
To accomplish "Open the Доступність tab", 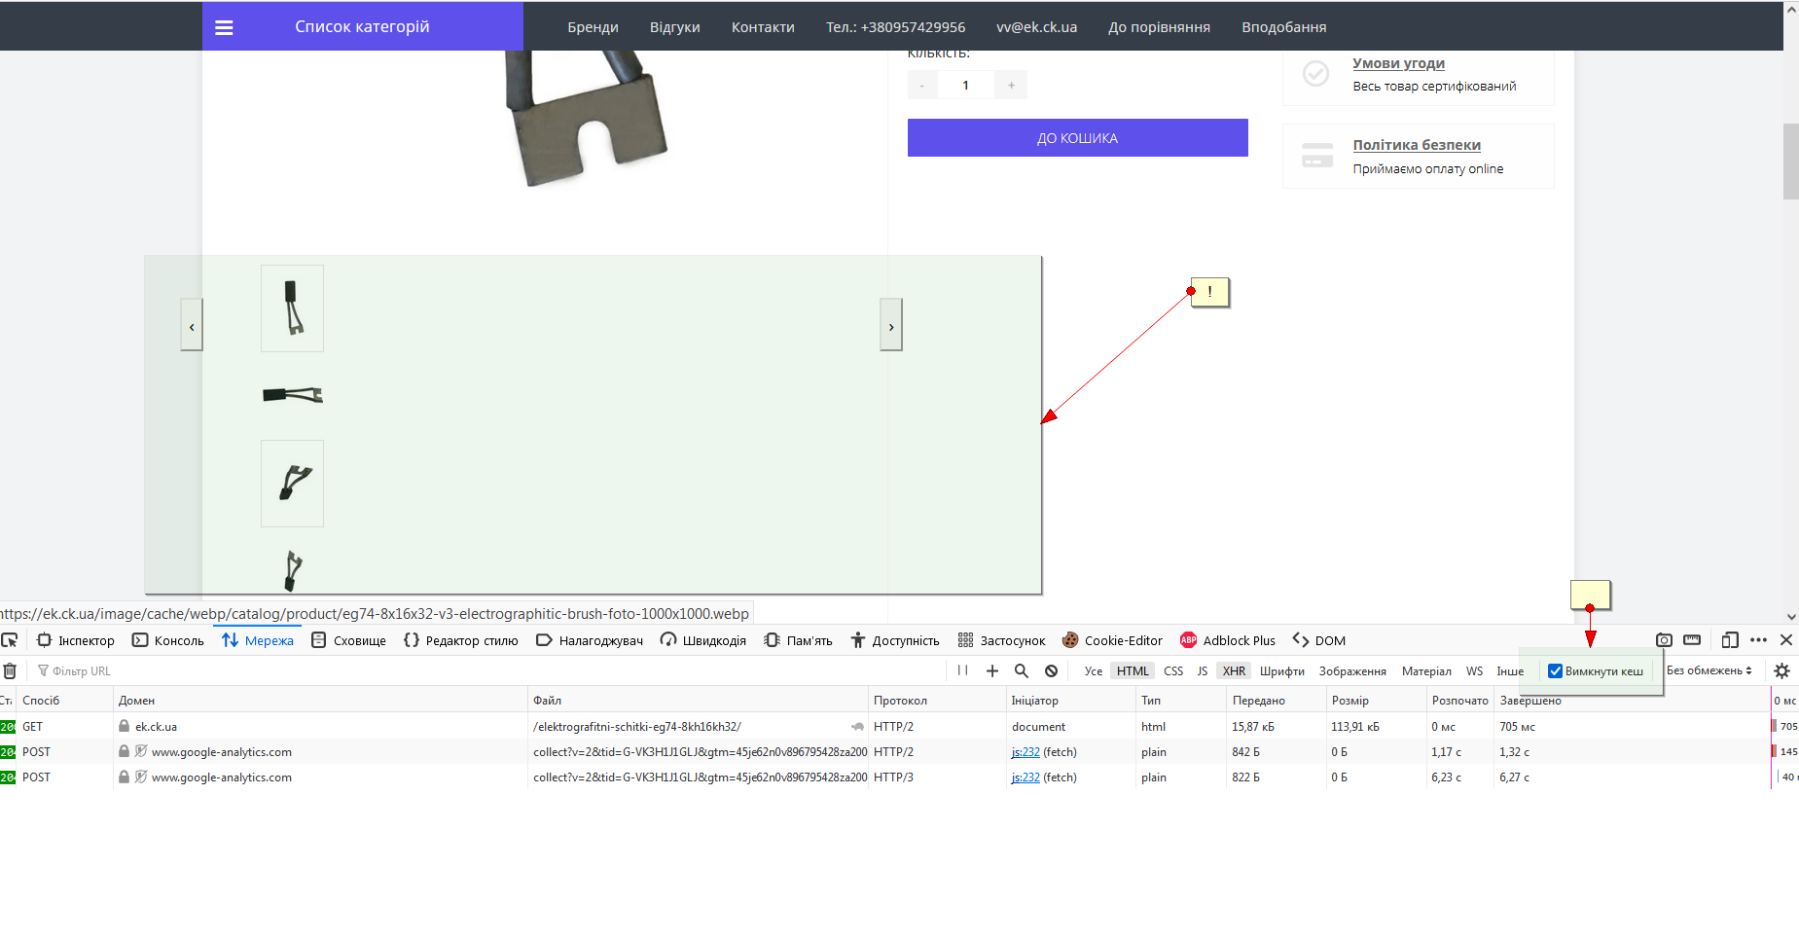I will coord(895,640).
